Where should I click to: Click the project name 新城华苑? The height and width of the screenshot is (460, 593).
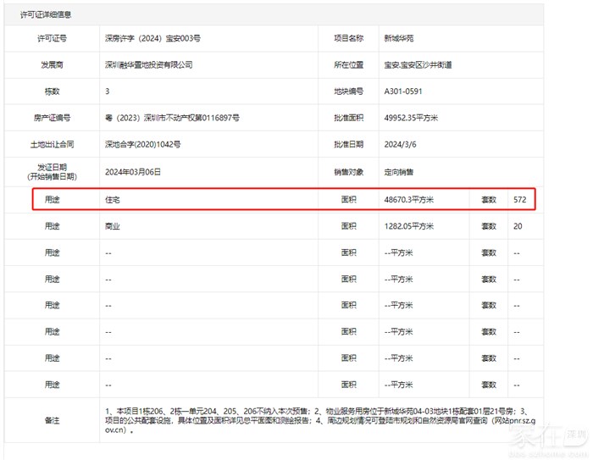click(x=399, y=39)
